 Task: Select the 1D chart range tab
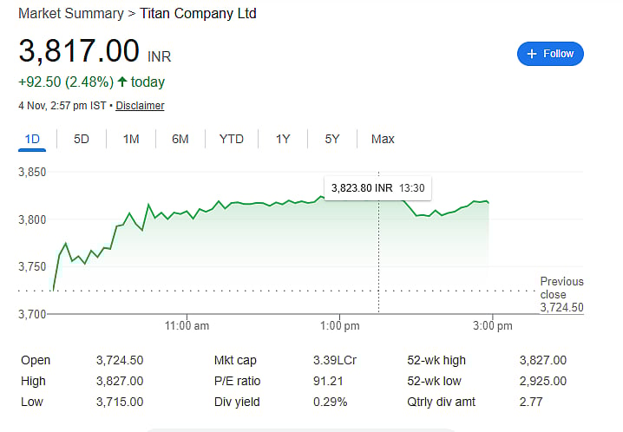tap(32, 139)
